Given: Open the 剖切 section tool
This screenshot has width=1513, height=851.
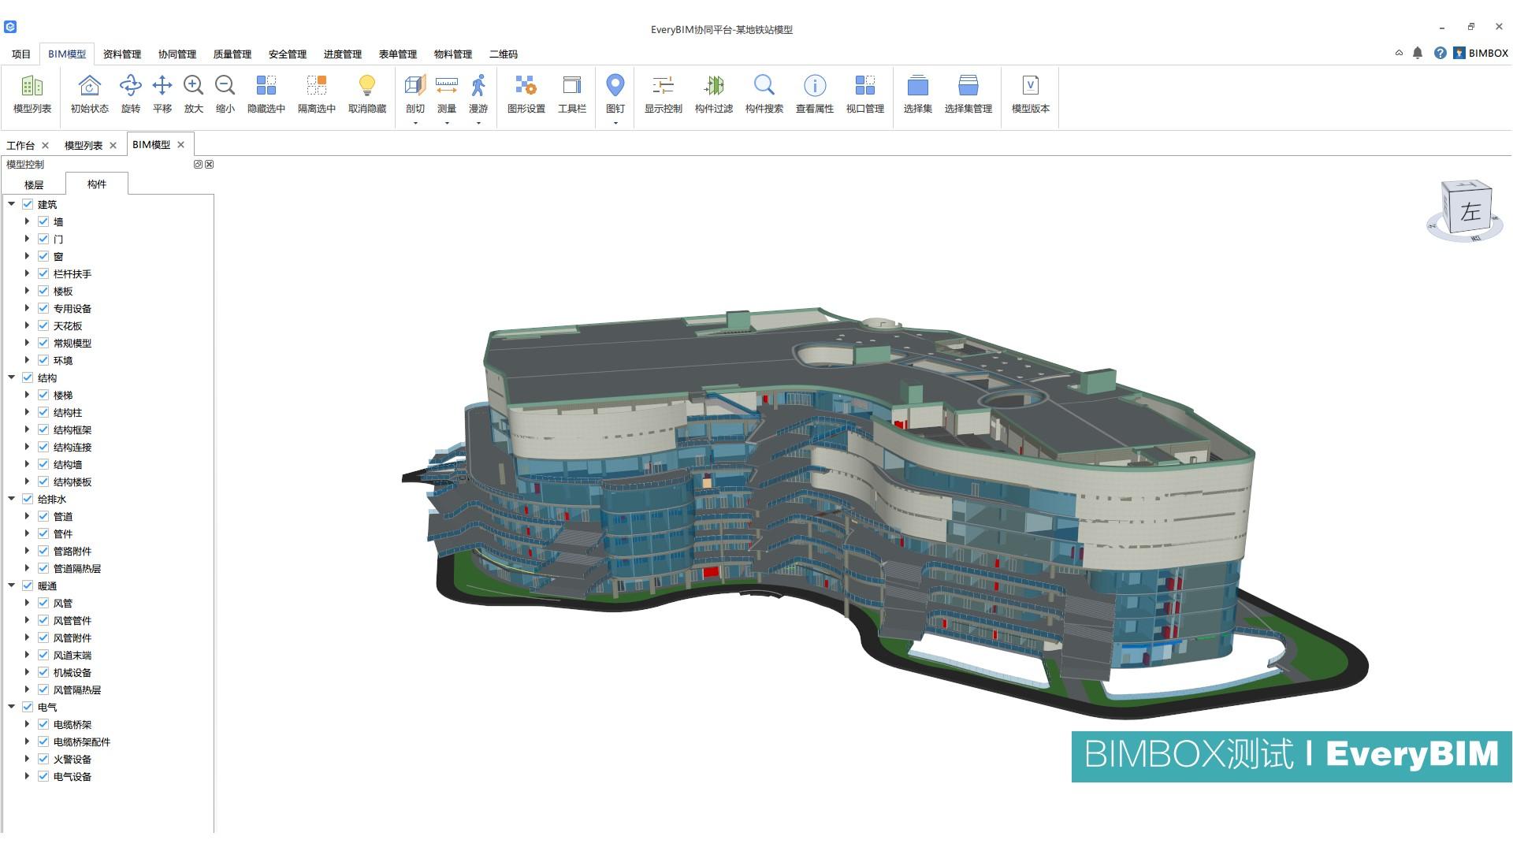Looking at the screenshot, I should pos(414,95).
